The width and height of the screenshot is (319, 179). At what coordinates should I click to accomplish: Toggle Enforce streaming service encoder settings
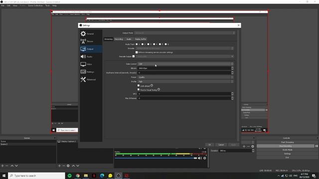pos(137,52)
